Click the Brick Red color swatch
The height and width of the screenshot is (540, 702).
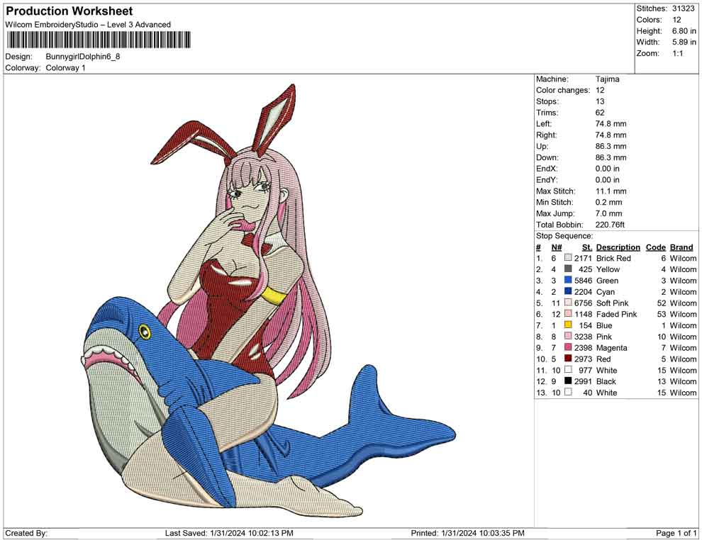[568, 258]
